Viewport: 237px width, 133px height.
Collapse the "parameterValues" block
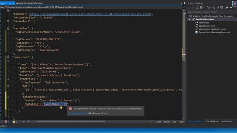8,97
